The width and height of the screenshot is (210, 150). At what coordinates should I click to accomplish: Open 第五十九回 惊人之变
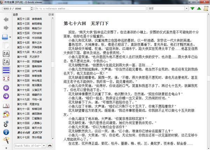click(x=29, y=52)
